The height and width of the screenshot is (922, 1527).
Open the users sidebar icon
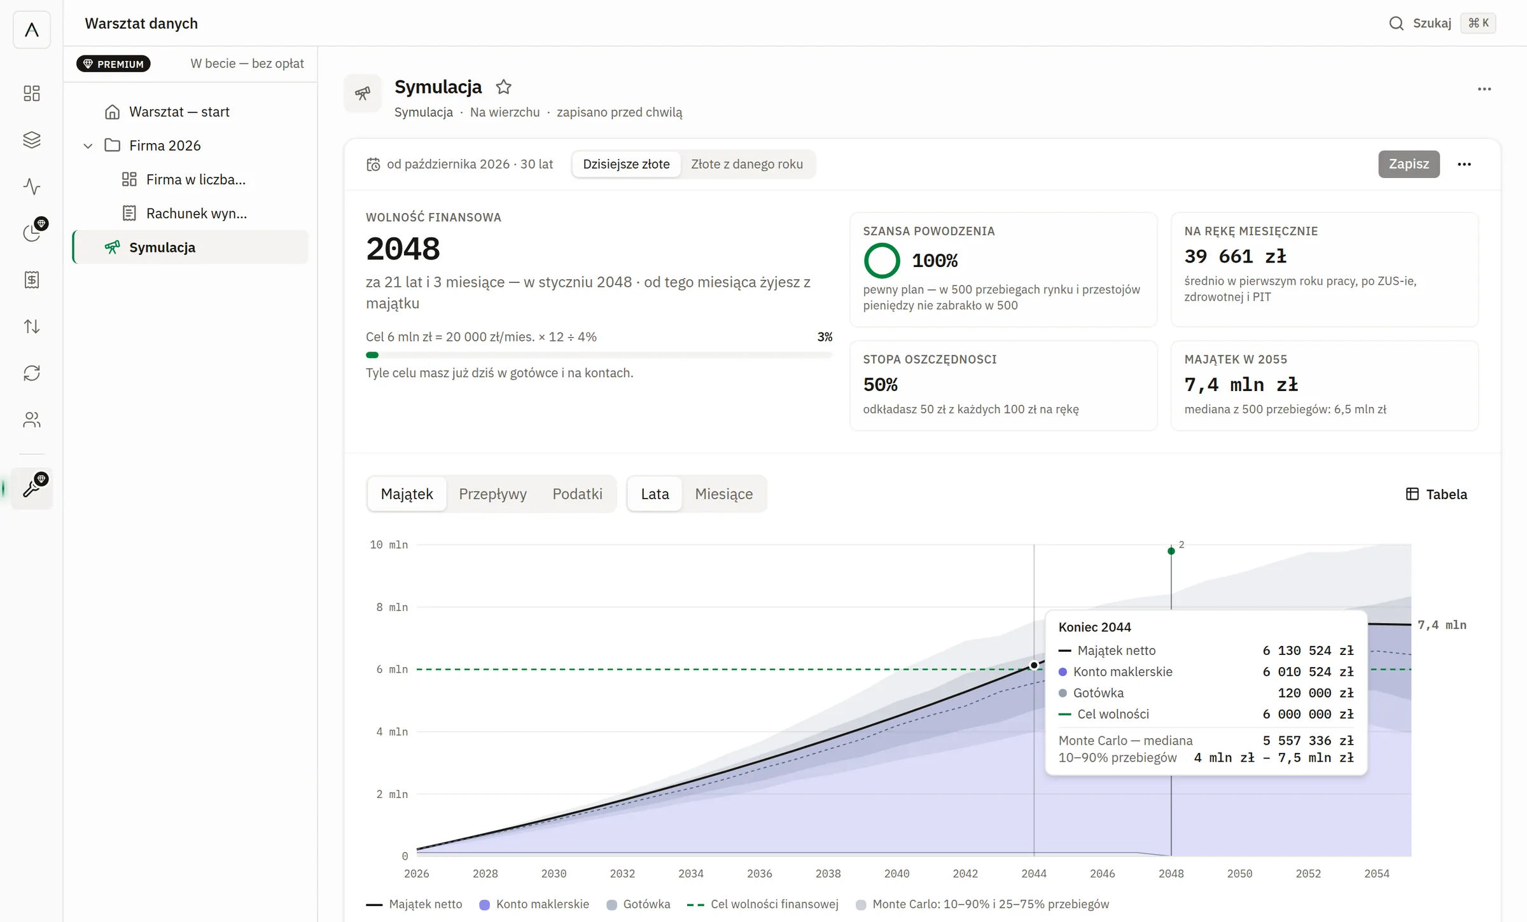pyautogui.click(x=32, y=420)
